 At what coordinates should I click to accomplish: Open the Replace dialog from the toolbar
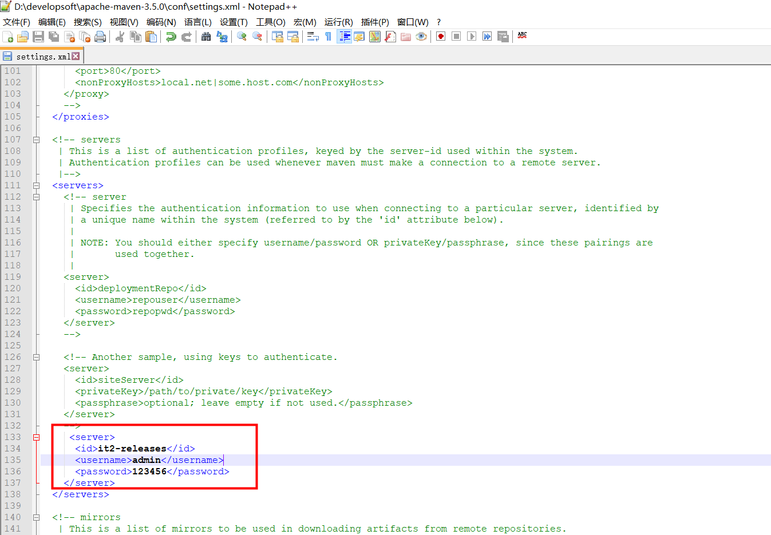click(x=222, y=37)
